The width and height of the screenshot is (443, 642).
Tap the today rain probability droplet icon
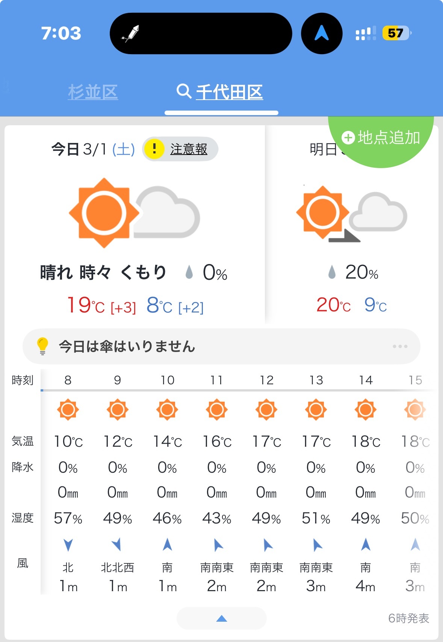click(189, 272)
